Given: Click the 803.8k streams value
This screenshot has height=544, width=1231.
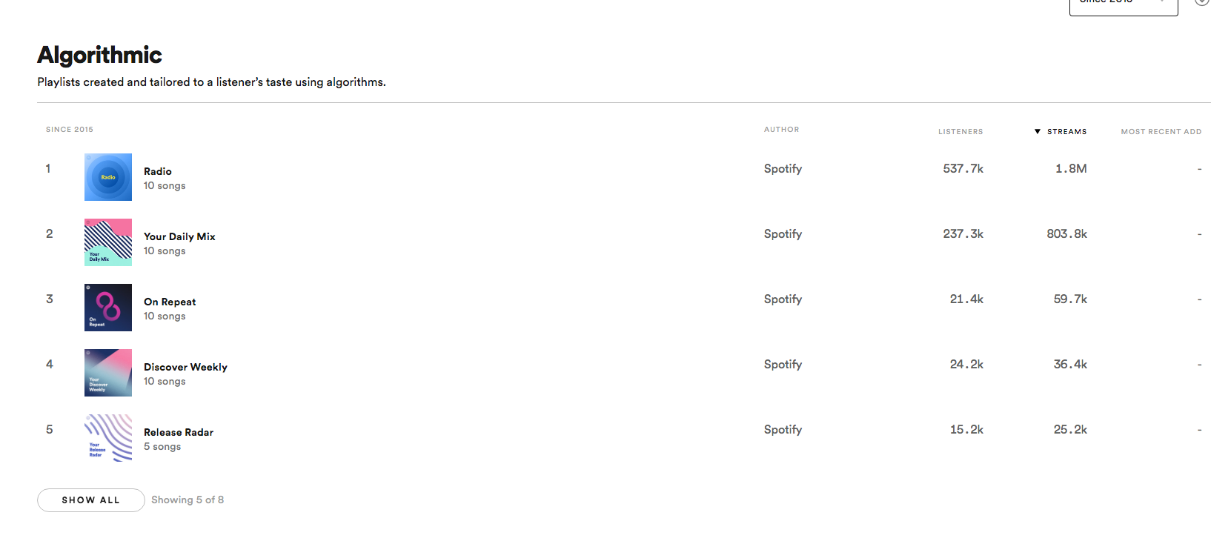Looking at the screenshot, I should point(1066,234).
